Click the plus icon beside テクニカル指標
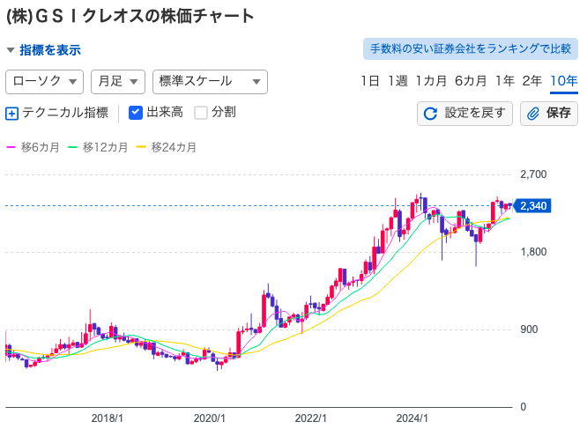Image resolution: width=587 pixels, height=429 pixels. tap(11, 113)
